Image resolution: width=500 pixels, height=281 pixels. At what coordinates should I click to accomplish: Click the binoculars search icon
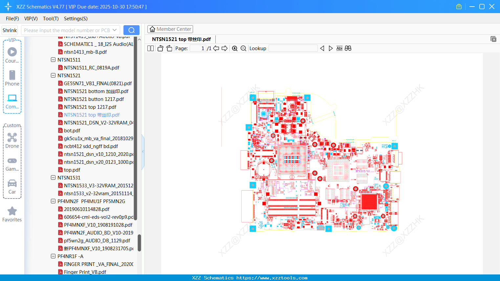[x=348, y=48]
